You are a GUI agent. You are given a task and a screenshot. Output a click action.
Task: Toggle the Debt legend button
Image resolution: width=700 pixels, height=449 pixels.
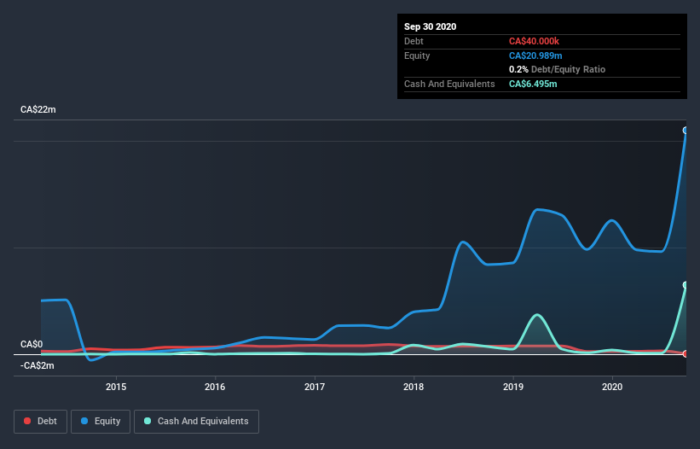pos(41,422)
